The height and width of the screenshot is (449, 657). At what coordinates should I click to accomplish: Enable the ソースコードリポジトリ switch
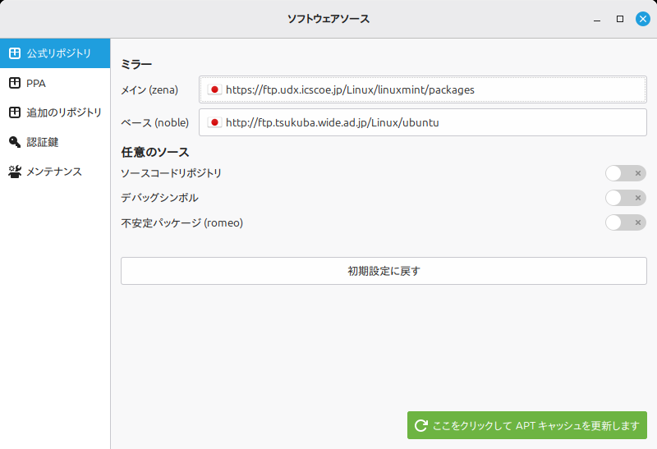point(625,173)
